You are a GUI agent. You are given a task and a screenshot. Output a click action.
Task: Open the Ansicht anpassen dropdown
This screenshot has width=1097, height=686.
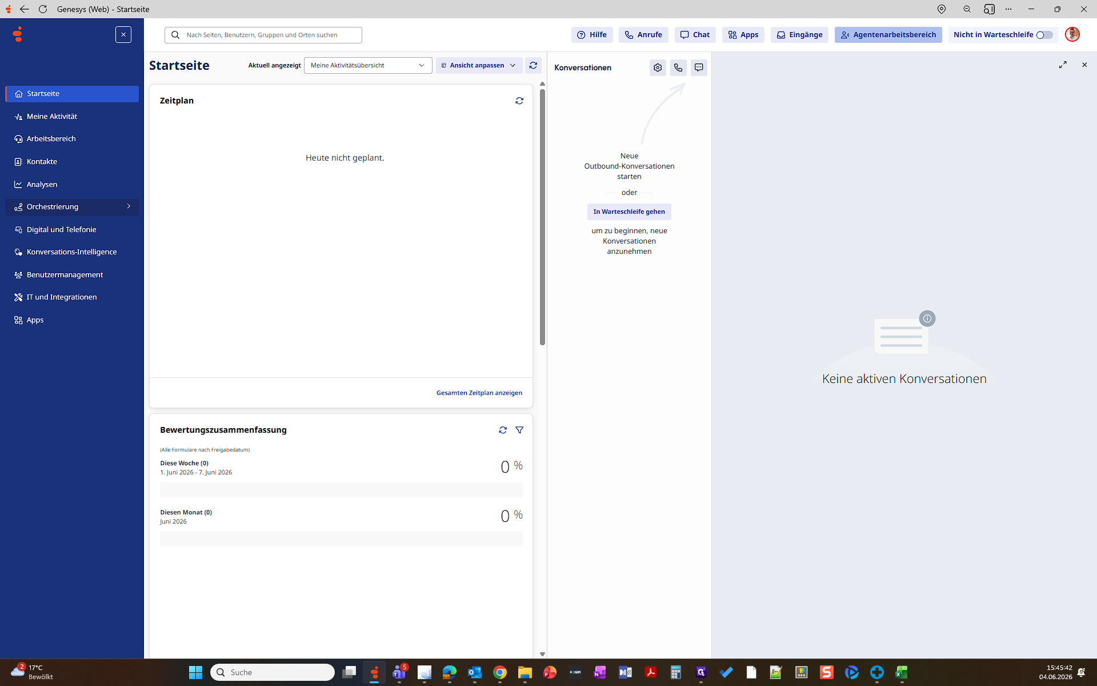[x=479, y=65]
